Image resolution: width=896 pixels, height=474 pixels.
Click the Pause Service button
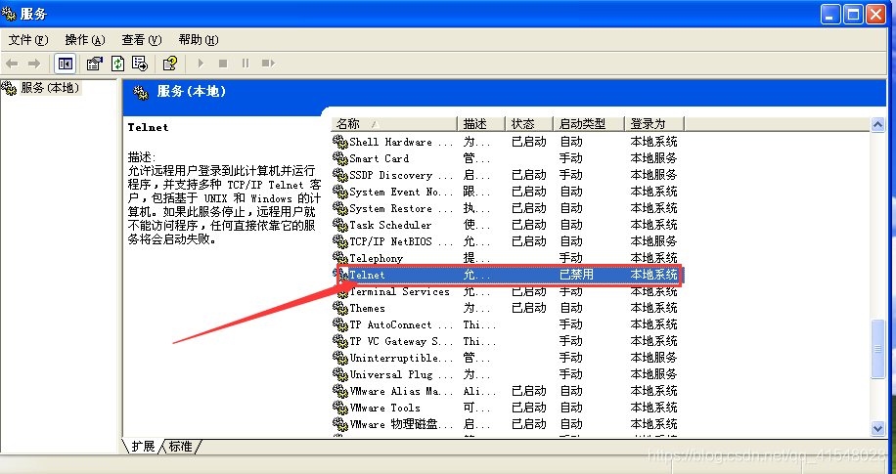pos(246,64)
